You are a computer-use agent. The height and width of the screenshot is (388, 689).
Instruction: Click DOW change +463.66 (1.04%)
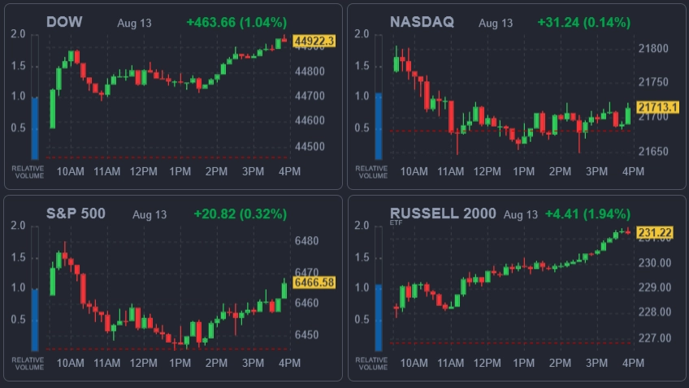[236, 23]
